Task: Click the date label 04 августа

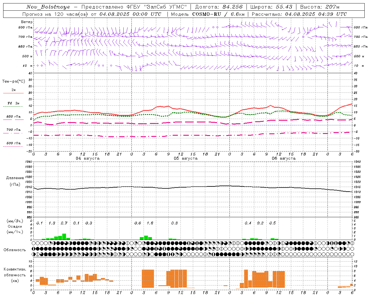Action: tap(88, 158)
